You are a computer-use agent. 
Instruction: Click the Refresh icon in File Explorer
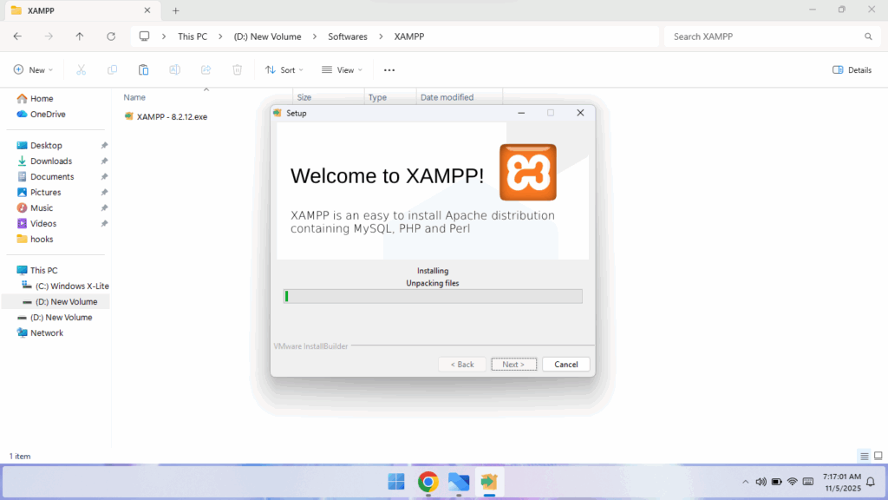(x=111, y=36)
